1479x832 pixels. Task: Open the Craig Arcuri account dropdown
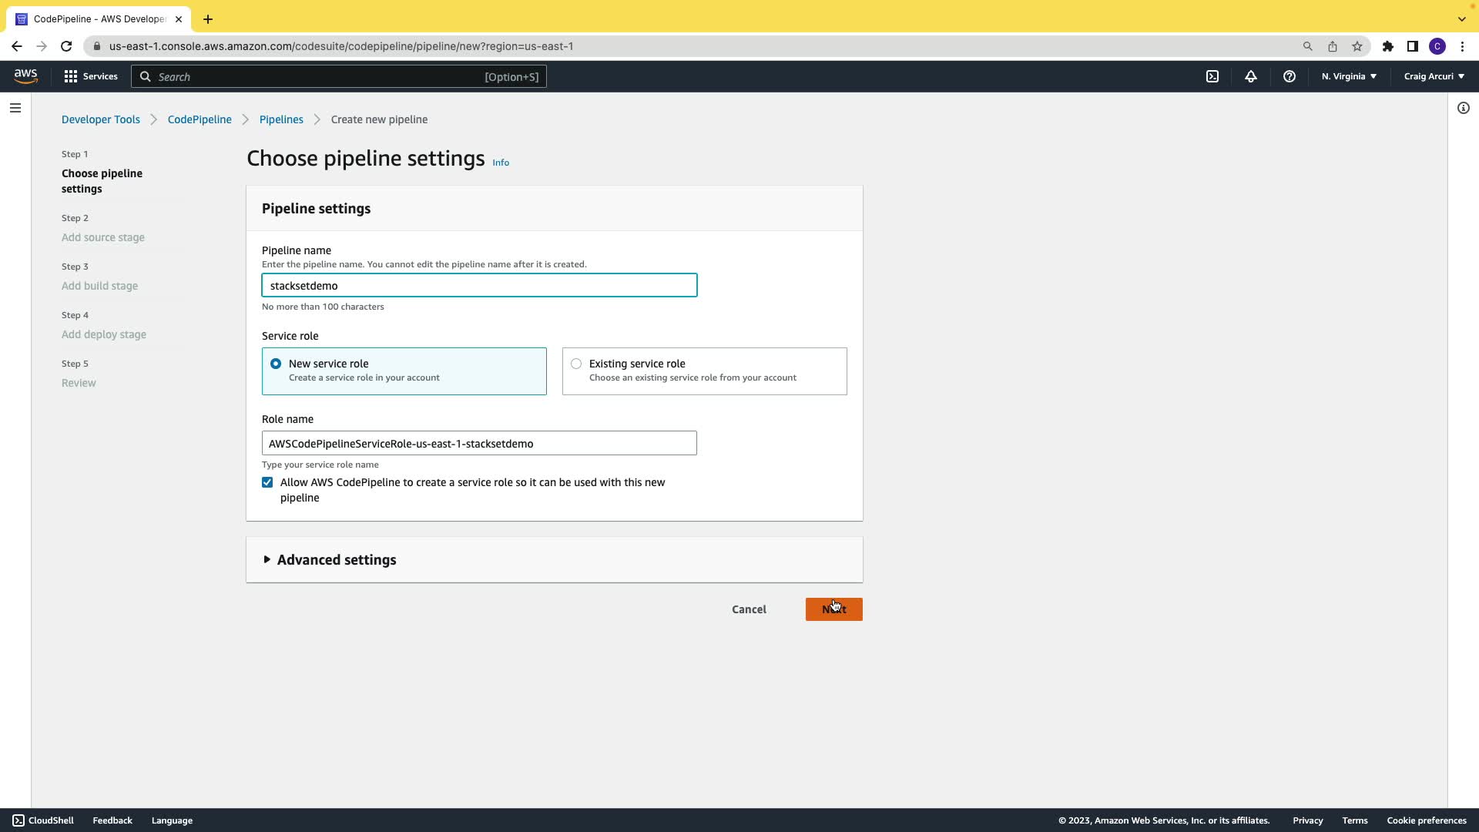pyautogui.click(x=1434, y=76)
